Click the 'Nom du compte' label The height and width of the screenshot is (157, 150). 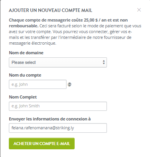(25, 75)
